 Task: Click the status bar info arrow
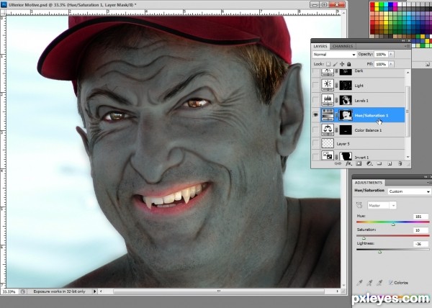coord(95,291)
